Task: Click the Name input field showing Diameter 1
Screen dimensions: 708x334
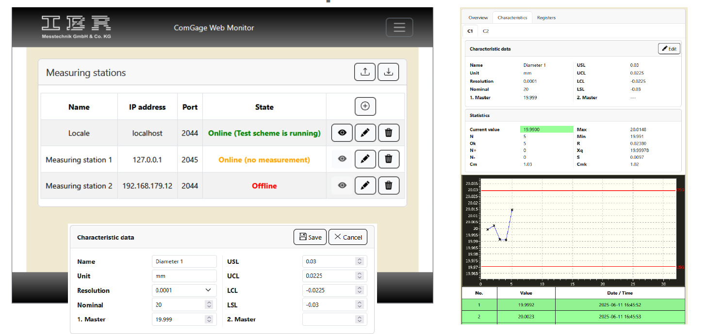Action: tap(184, 261)
